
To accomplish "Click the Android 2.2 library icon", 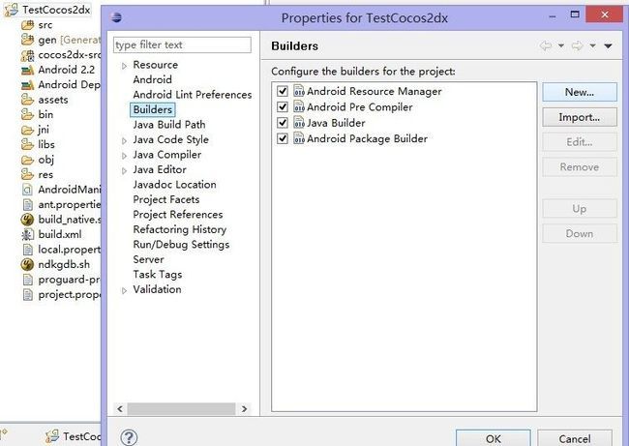I will tap(27, 70).
